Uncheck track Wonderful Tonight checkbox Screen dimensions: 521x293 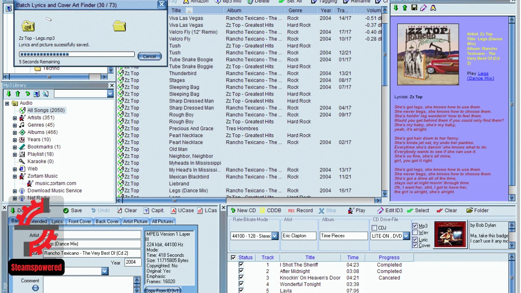241,284
